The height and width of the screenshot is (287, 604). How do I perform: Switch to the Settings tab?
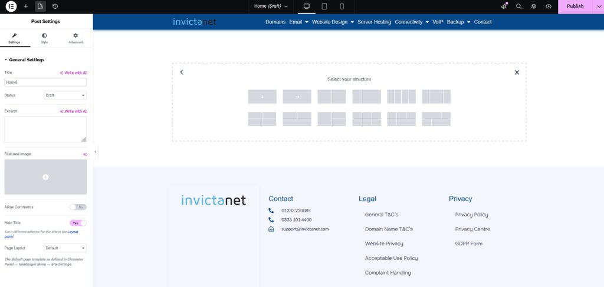pos(14,38)
